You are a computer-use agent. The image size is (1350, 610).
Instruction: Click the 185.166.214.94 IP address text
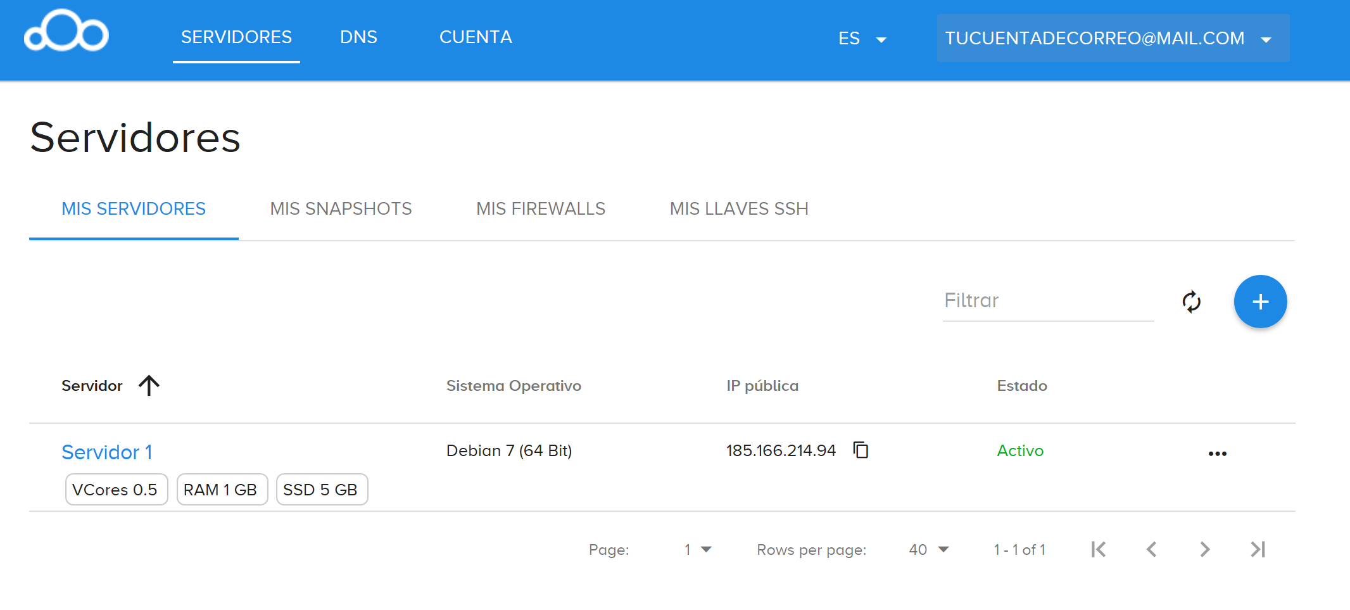781,450
